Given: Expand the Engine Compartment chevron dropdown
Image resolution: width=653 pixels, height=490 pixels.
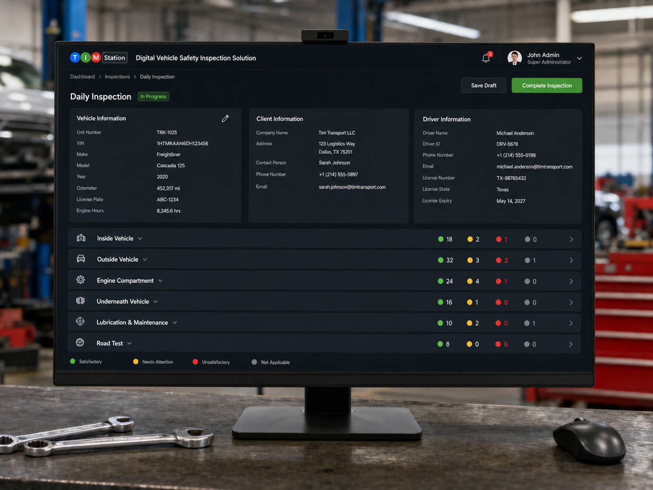Looking at the screenshot, I should click(160, 281).
